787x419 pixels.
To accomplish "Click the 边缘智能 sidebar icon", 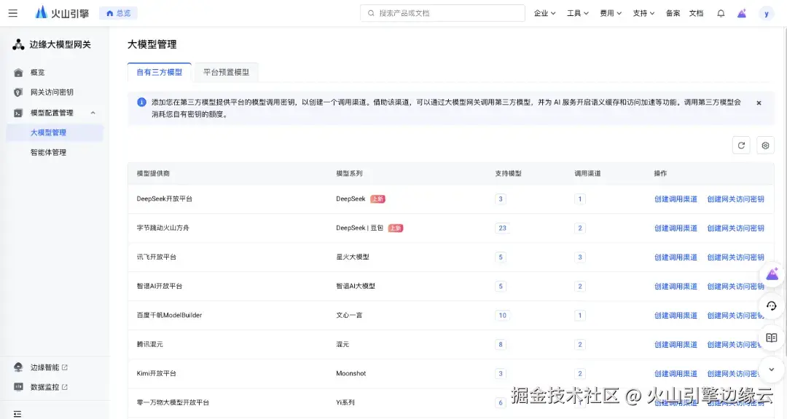I will [x=18, y=367].
